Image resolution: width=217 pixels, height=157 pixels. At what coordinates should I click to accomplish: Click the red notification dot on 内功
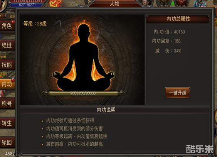point(13,80)
